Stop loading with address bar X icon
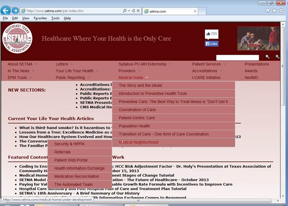Image resolution: width=288 pixels, height=206 pixels. [x=138, y=11]
